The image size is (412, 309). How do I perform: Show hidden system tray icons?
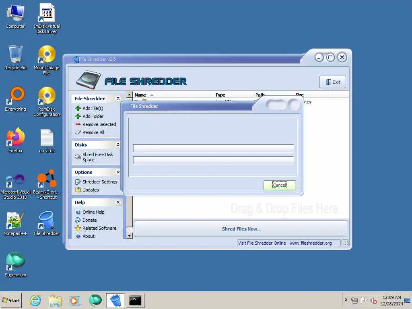click(346, 300)
